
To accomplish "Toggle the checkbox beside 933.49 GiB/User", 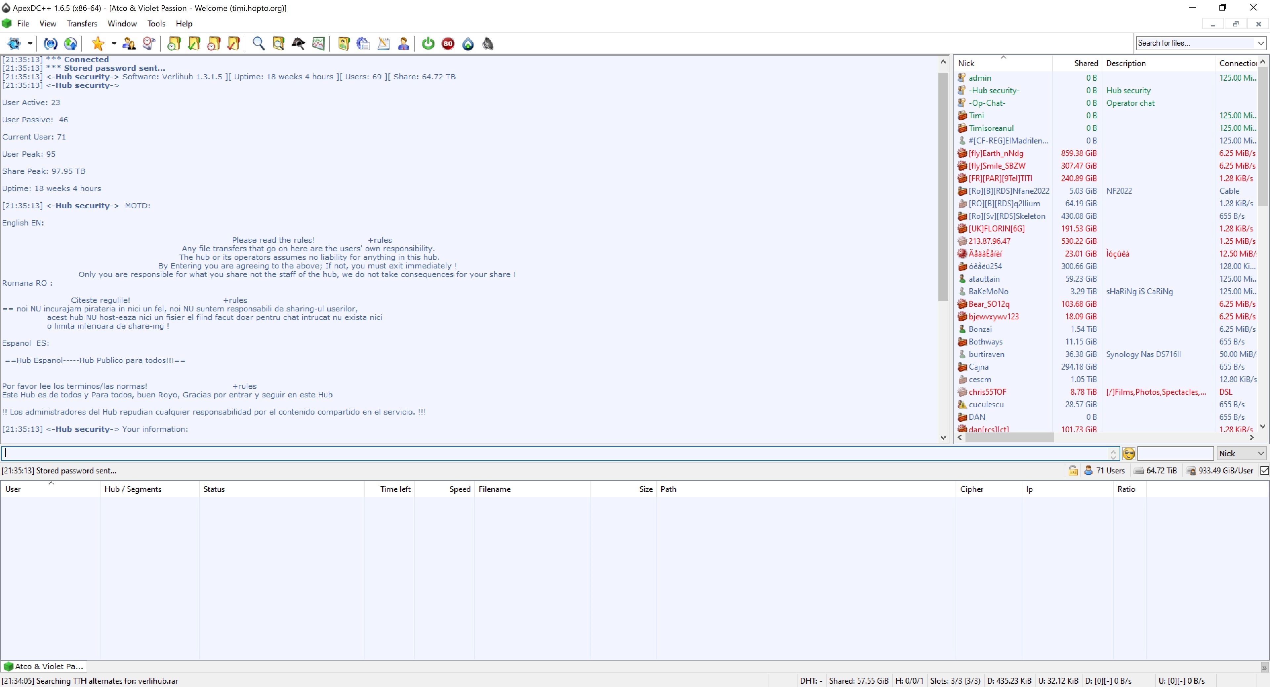I will [1264, 470].
